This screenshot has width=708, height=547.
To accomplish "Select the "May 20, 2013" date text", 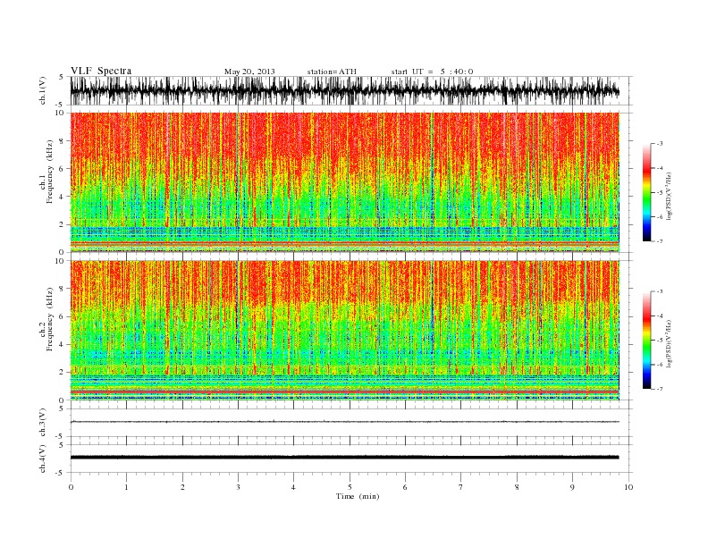I will pyautogui.click(x=249, y=72).
